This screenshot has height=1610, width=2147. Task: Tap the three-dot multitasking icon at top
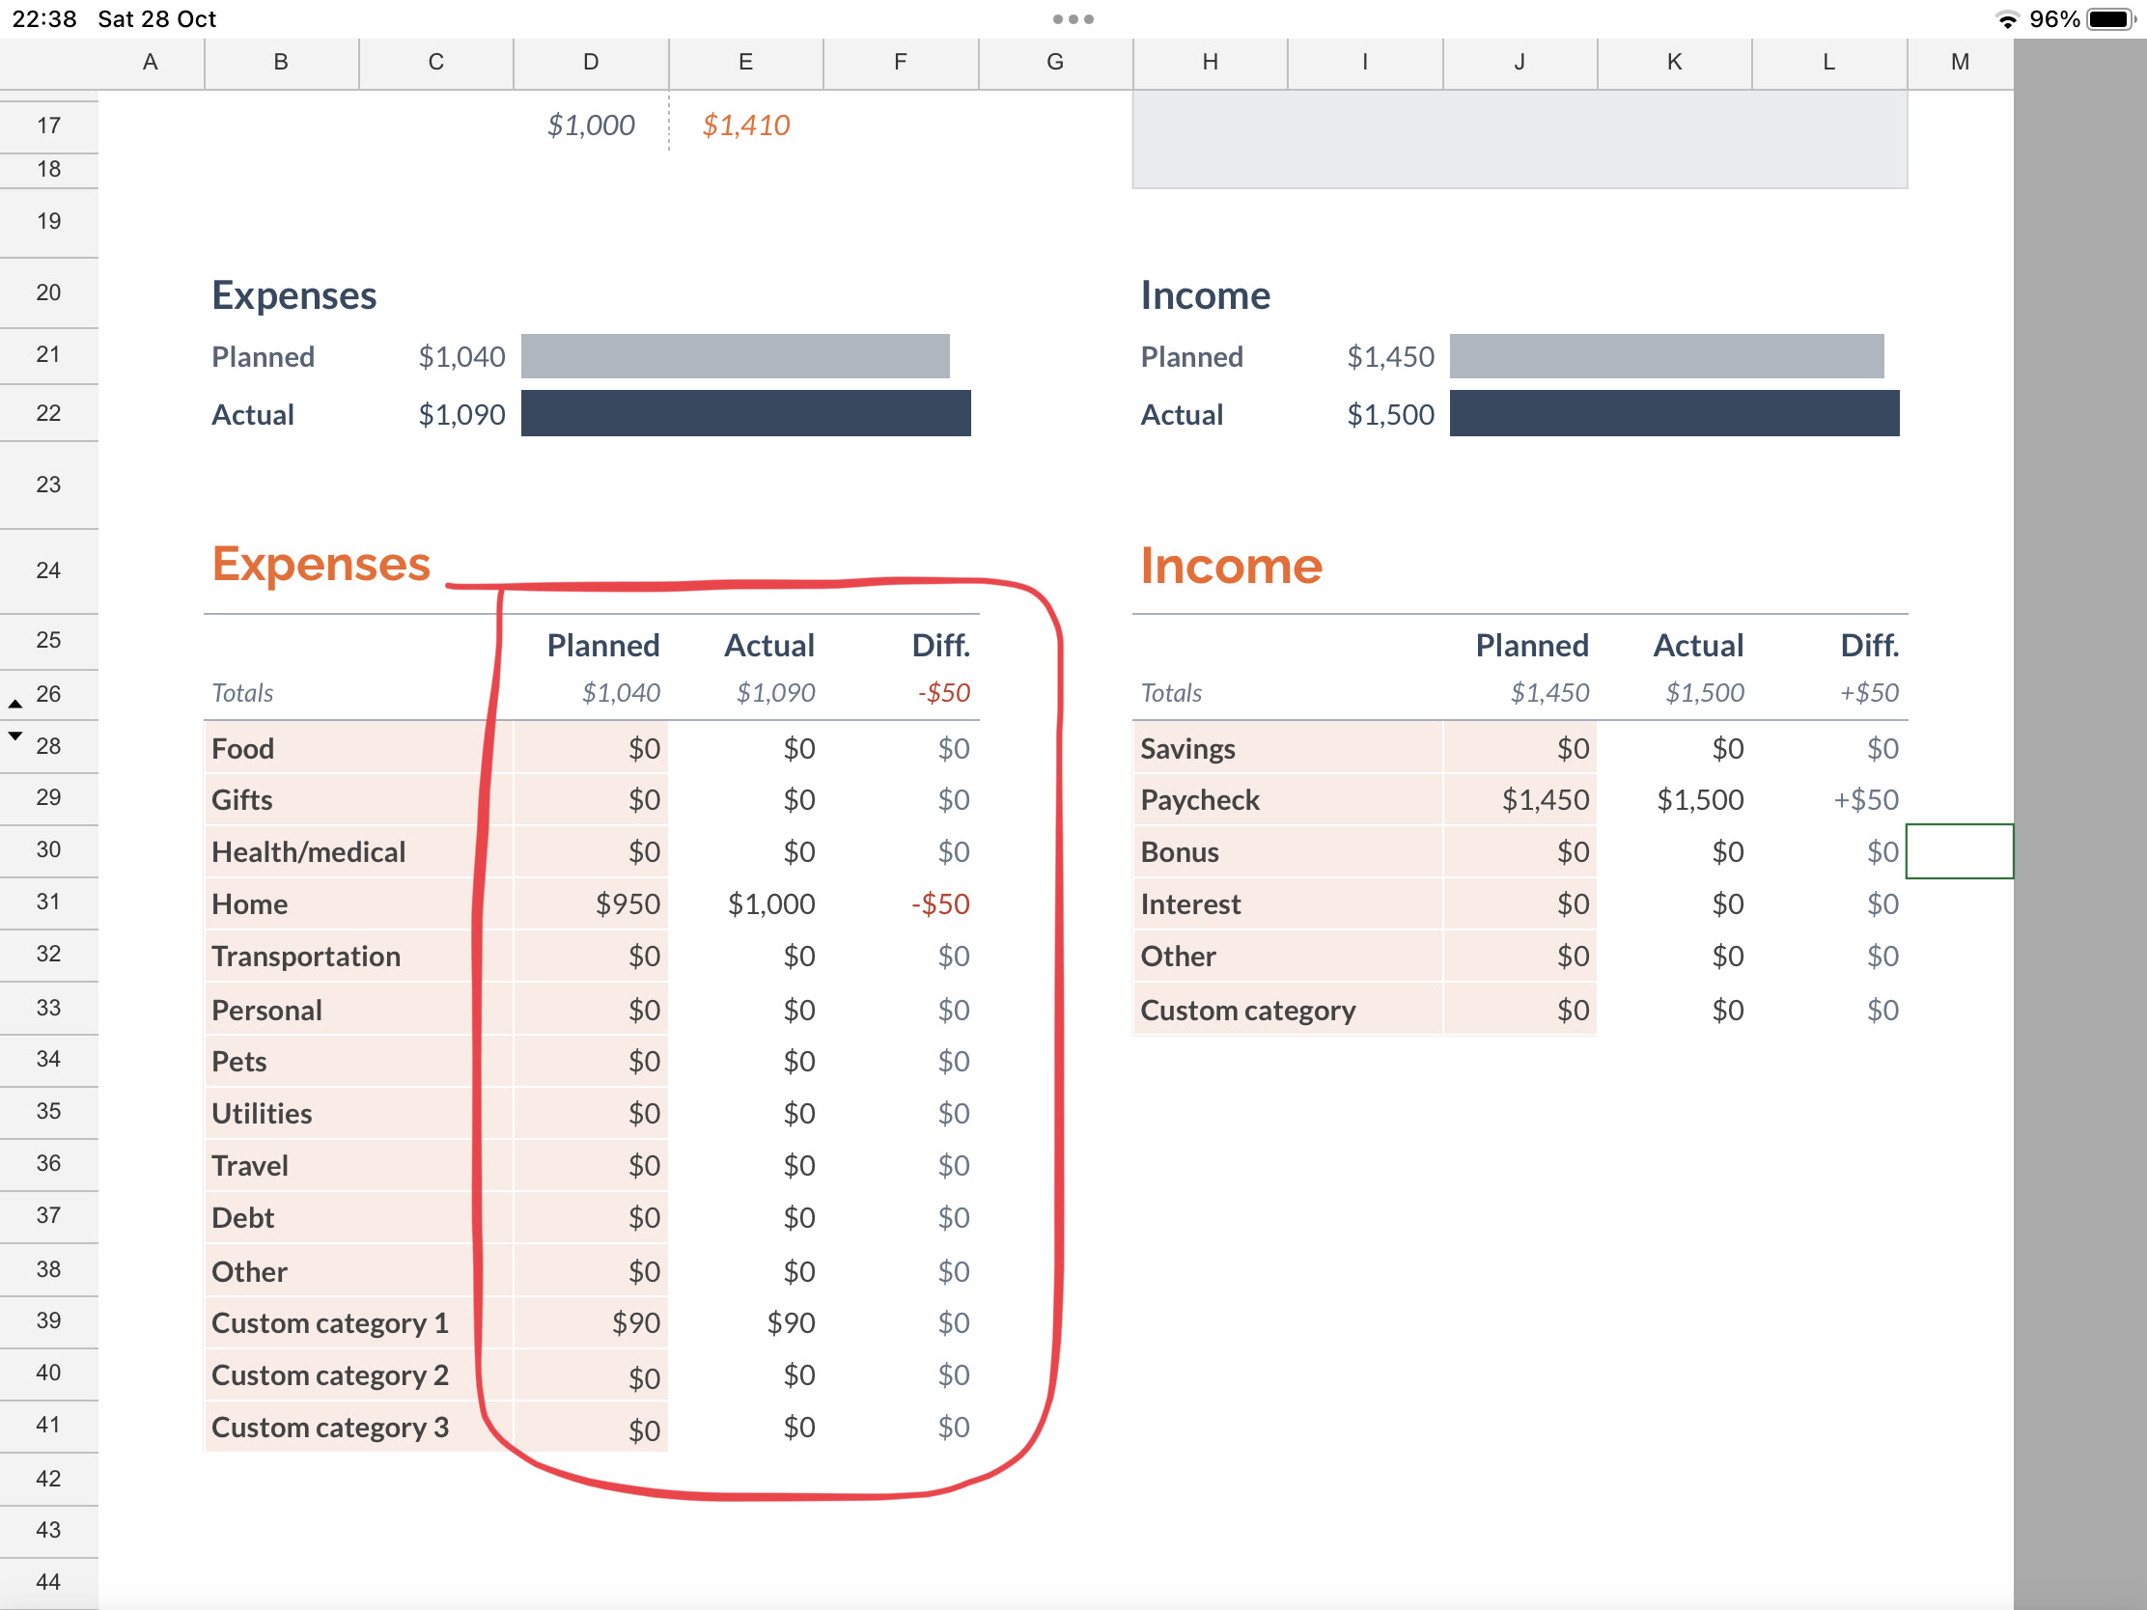coord(1073,19)
